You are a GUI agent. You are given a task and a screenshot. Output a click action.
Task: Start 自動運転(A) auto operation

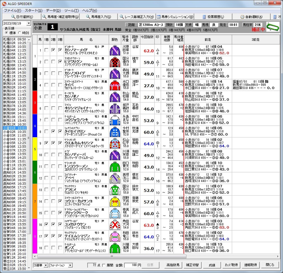(x=251, y=17)
